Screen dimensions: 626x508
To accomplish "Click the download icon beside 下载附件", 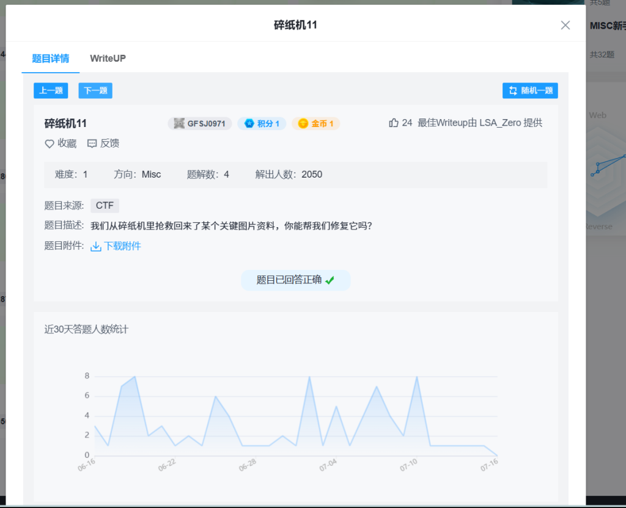I will click(96, 247).
